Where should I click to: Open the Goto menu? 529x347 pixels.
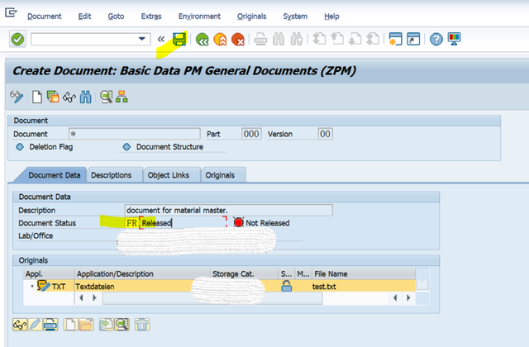point(116,17)
